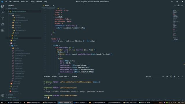Add a new terminal with plus icon
Screen dimensions: 185x104
[x=167, y=77]
